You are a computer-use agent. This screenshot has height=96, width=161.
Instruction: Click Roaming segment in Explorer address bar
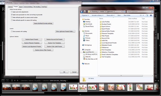click(95, 11)
